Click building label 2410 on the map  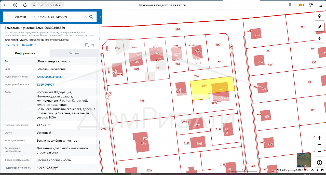pos(199,143)
